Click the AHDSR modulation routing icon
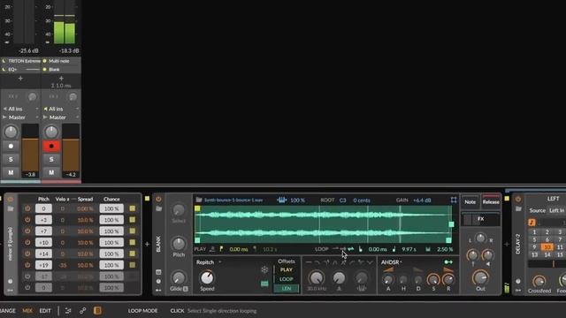Screen dimensions: 566x318 click(x=448, y=262)
